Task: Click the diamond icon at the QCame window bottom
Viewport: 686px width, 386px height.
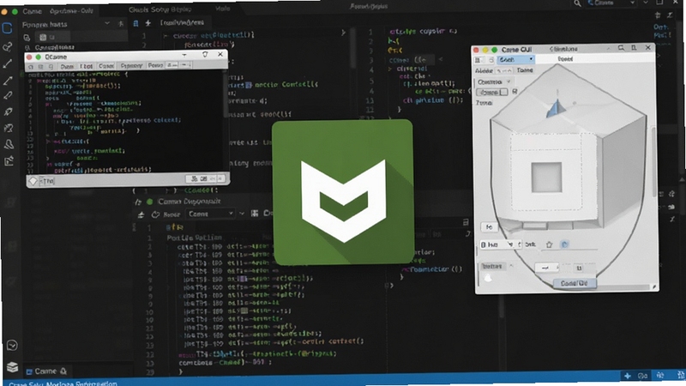Action: (x=33, y=180)
